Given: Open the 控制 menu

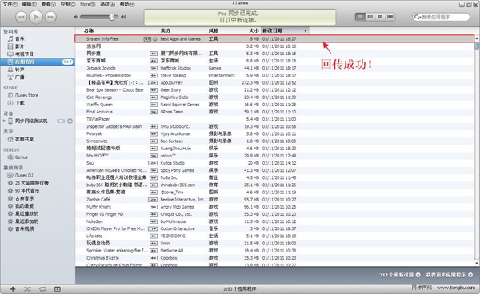Looking at the screenshot, I should [68, 4].
